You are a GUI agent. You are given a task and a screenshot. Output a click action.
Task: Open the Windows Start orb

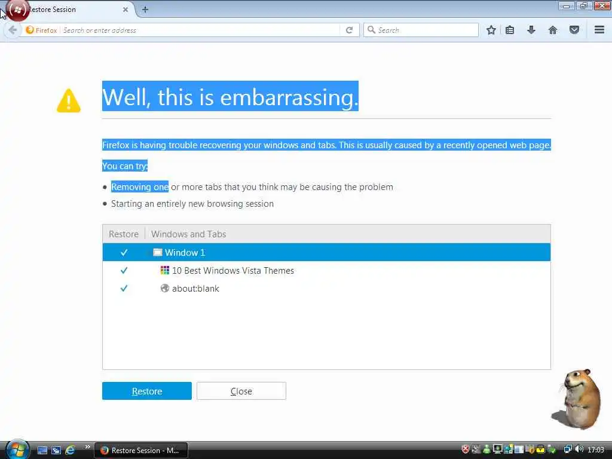pos(17,449)
